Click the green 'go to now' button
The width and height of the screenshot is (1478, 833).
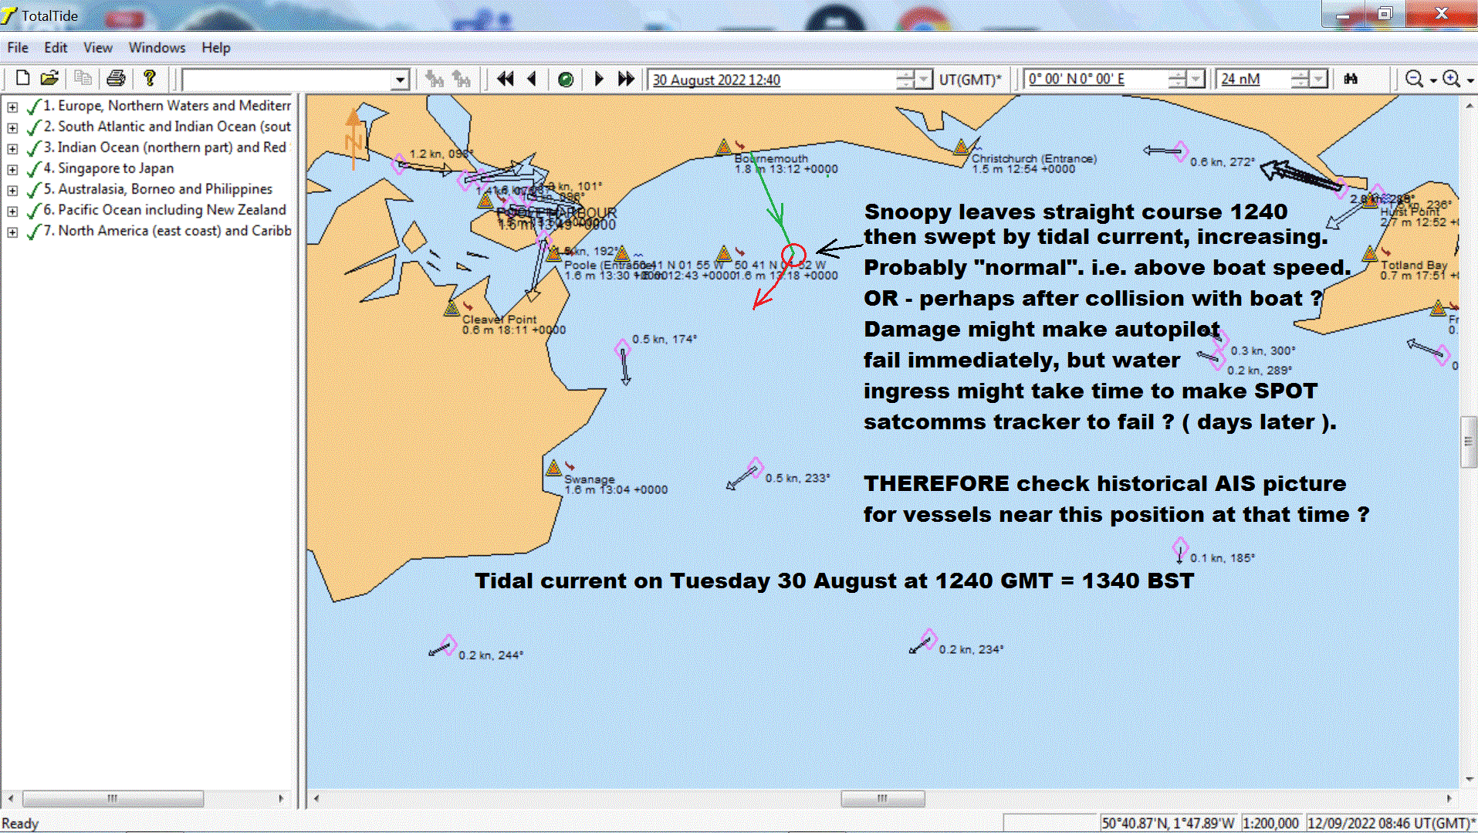pos(565,78)
